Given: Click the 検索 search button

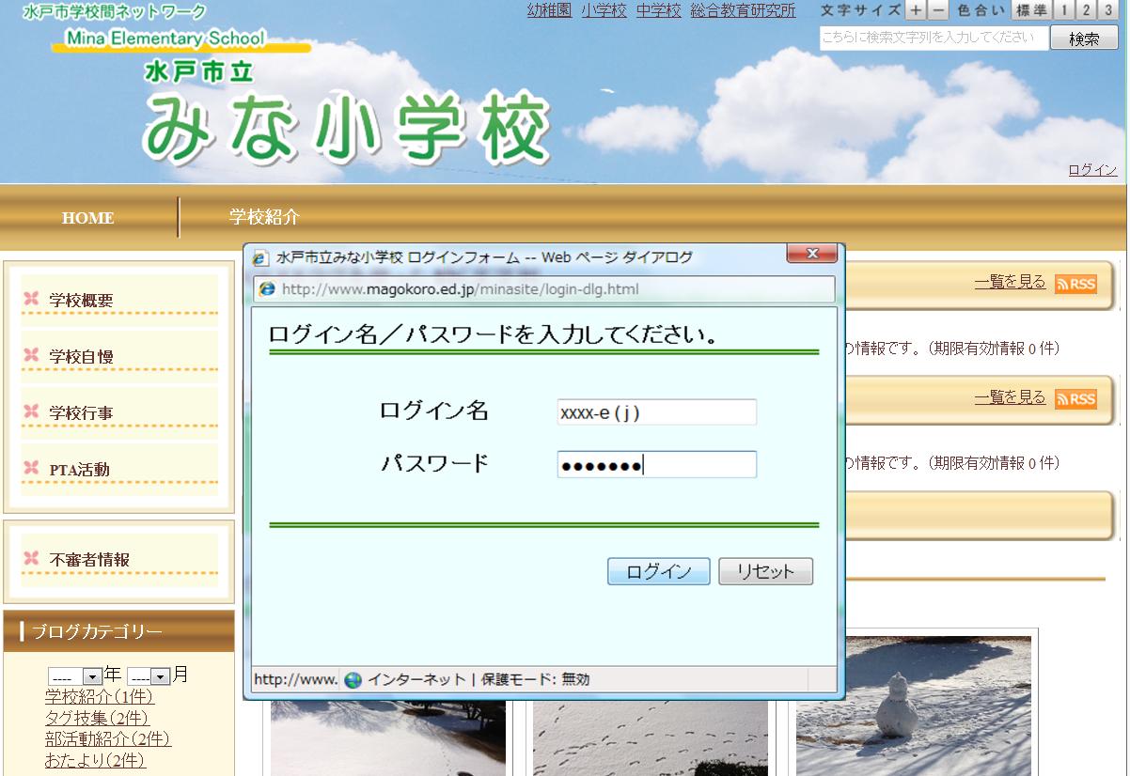Looking at the screenshot, I should point(1084,39).
